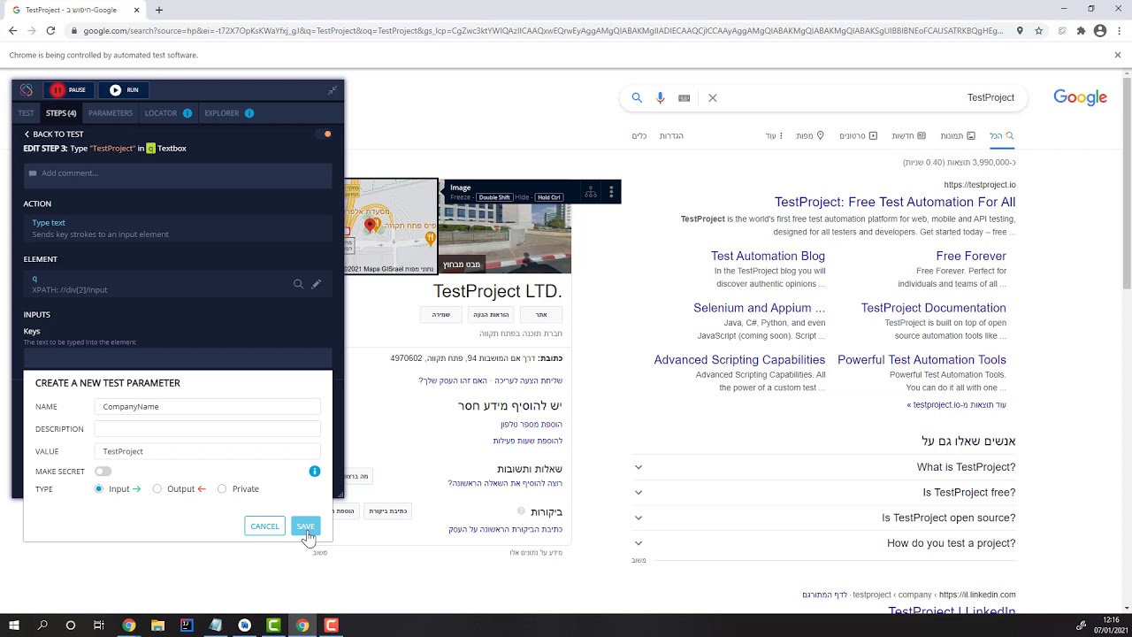Viewport: 1132px width, 637px height.
Task: Toggle the step enabled switch
Action: pyautogui.click(x=324, y=134)
